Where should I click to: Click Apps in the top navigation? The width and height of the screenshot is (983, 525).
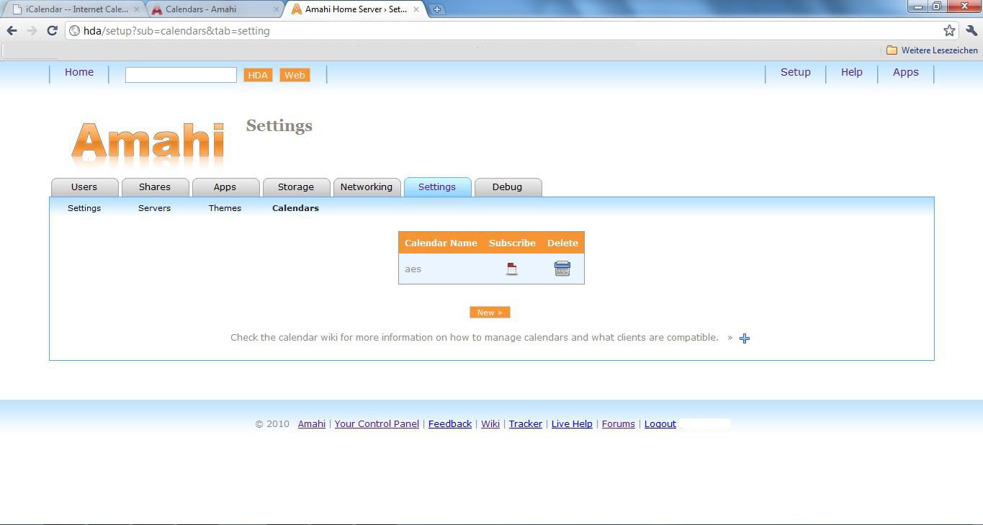pyautogui.click(x=906, y=72)
